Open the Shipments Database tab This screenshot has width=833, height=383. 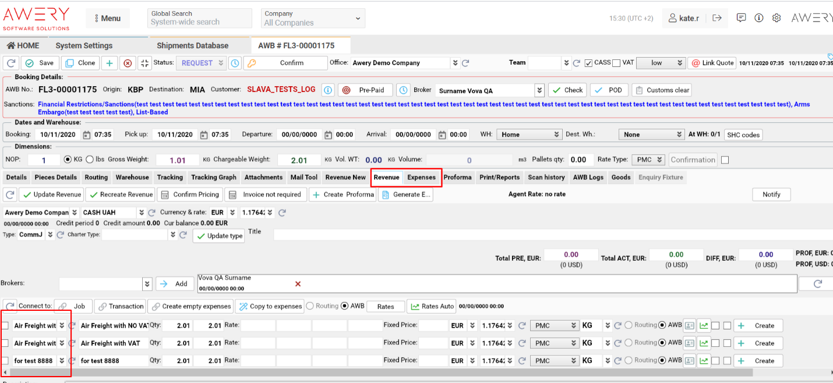click(192, 45)
